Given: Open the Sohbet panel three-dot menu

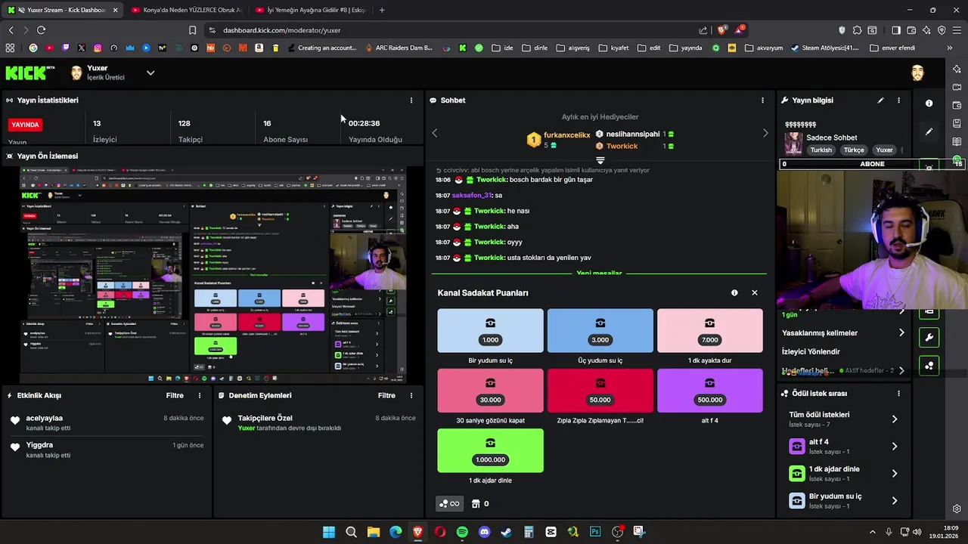Looking at the screenshot, I should (x=762, y=100).
